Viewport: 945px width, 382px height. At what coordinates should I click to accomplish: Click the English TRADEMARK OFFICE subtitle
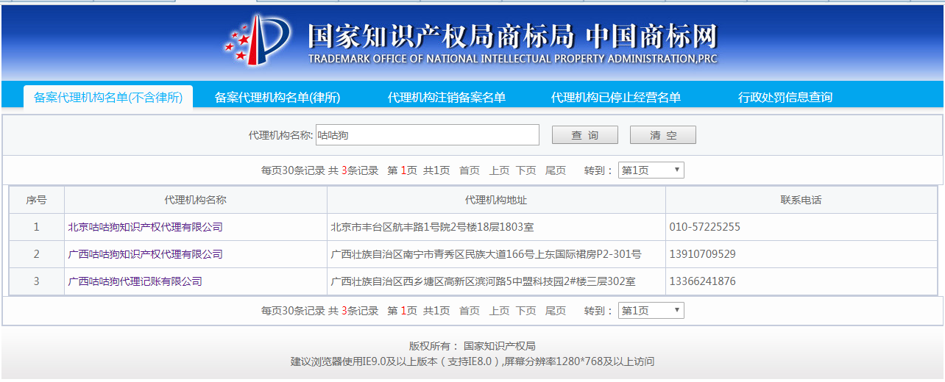tap(512, 59)
